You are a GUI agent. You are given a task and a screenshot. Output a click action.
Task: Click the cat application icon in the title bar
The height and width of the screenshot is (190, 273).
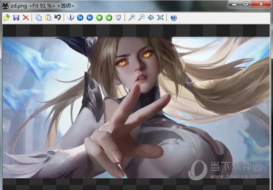[x=5, y=6]
